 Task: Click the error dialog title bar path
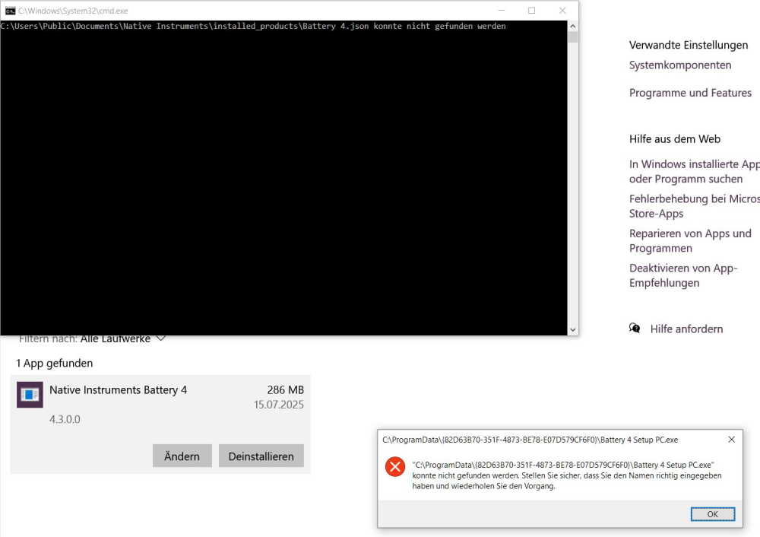(530, 440)
